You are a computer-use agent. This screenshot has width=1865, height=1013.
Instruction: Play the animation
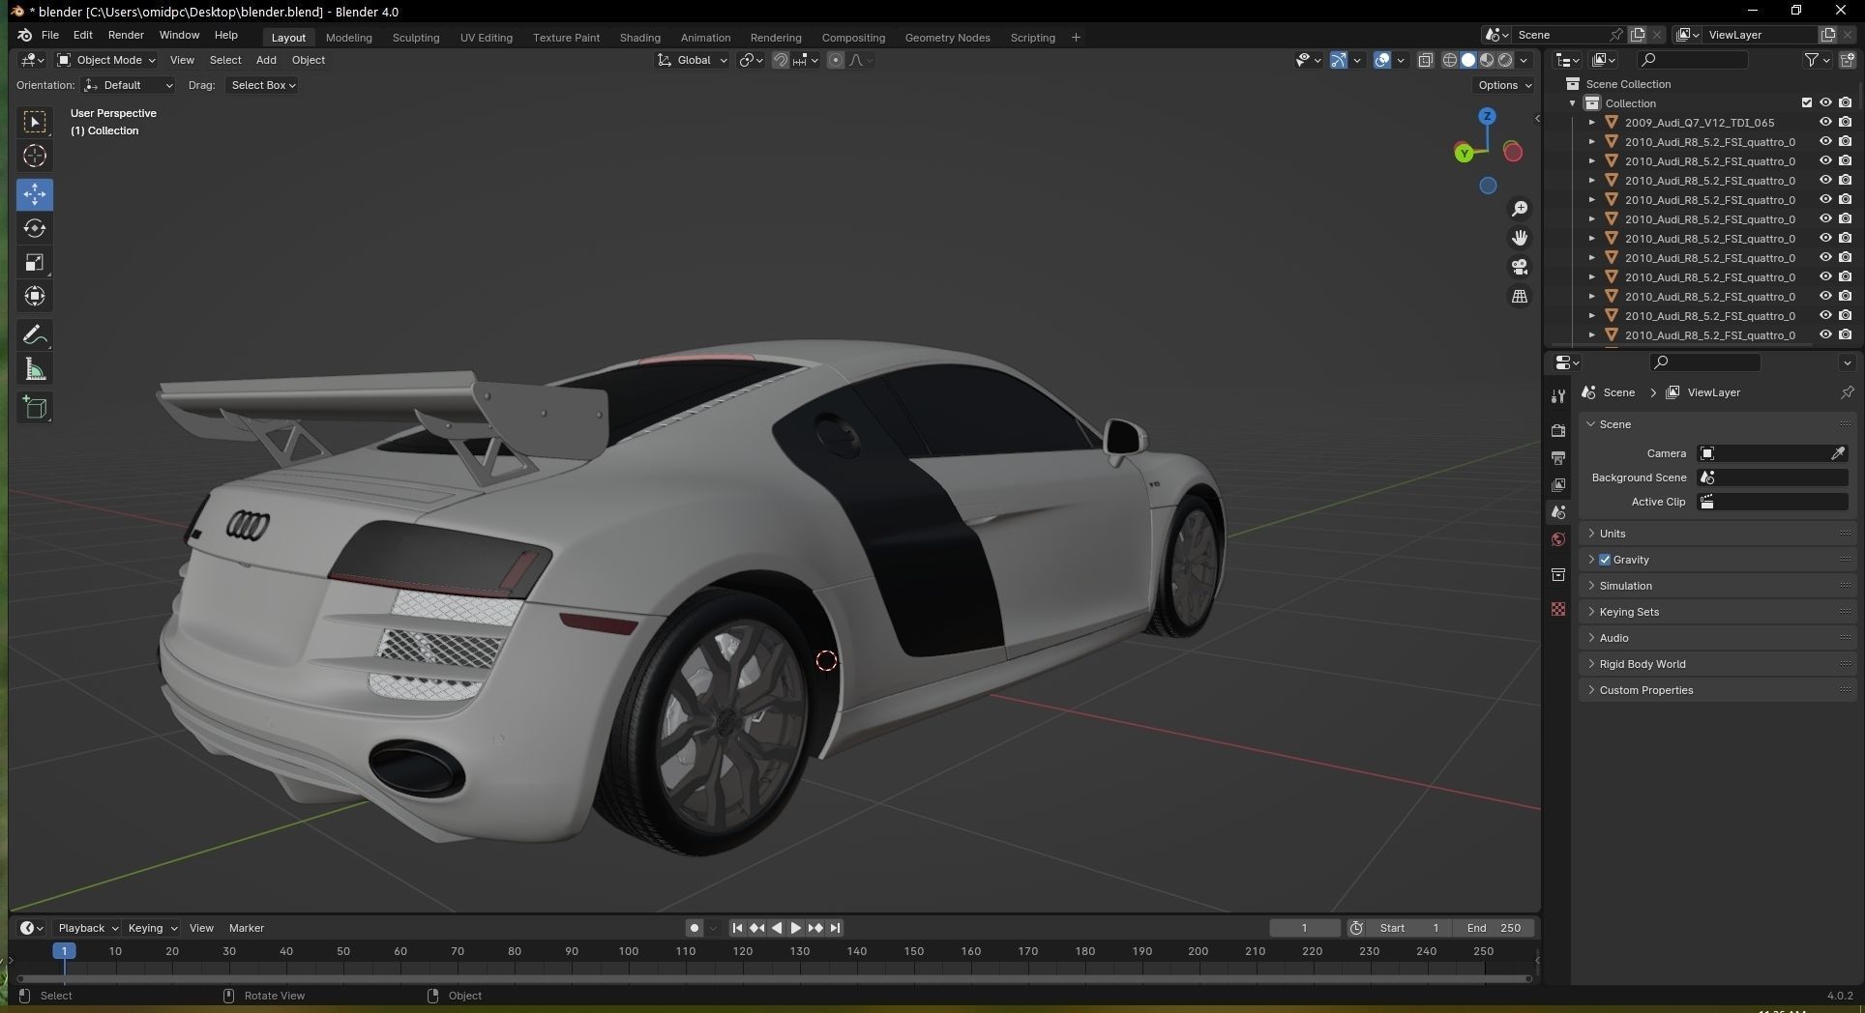pos(796,928)
